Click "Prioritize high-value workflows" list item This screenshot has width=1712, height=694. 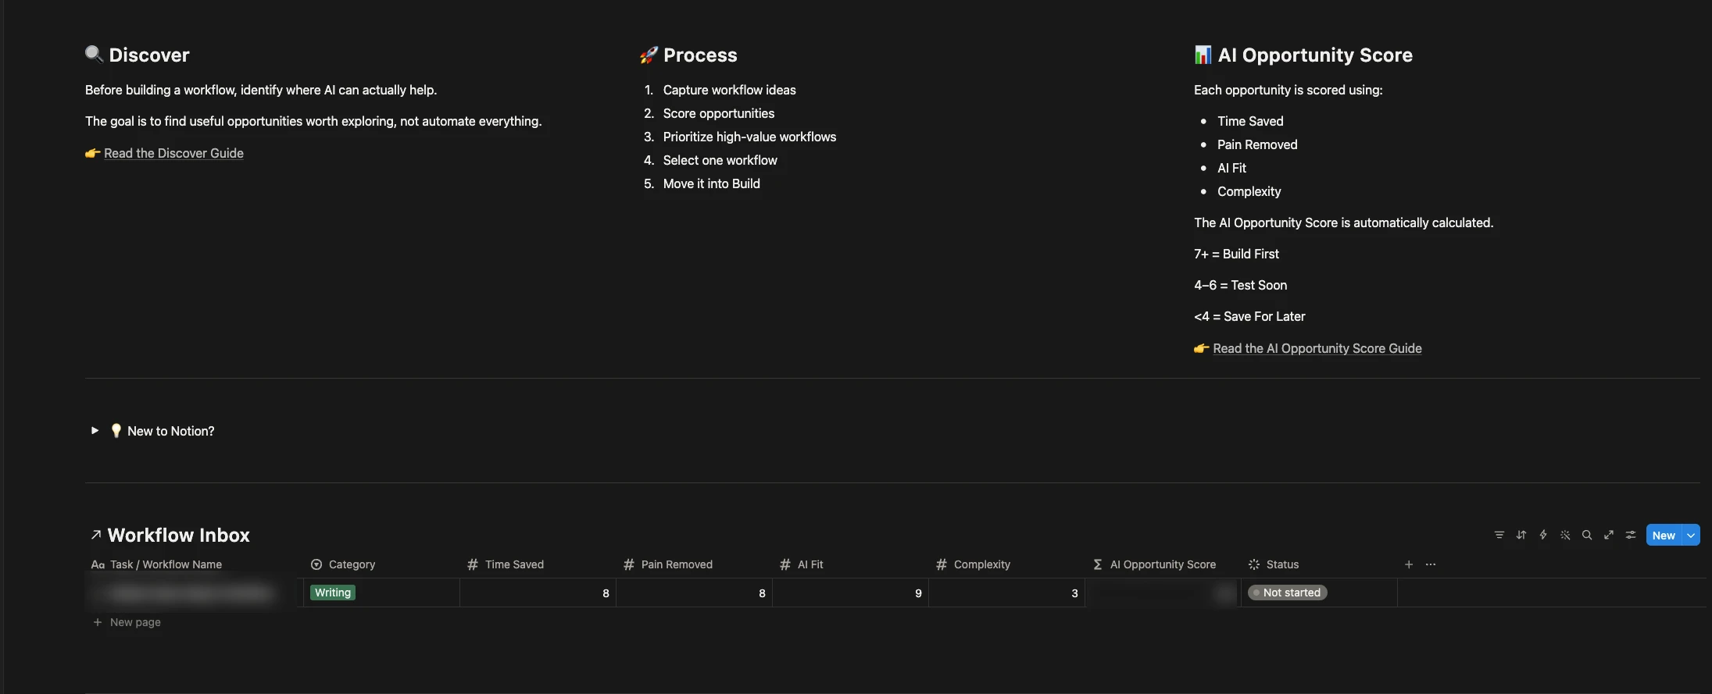(x=749, y=137)
